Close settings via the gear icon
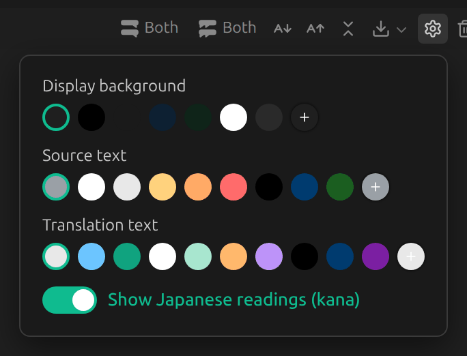Image resolution: width=467 pixels, height=356 pixels. click(433, 29)
